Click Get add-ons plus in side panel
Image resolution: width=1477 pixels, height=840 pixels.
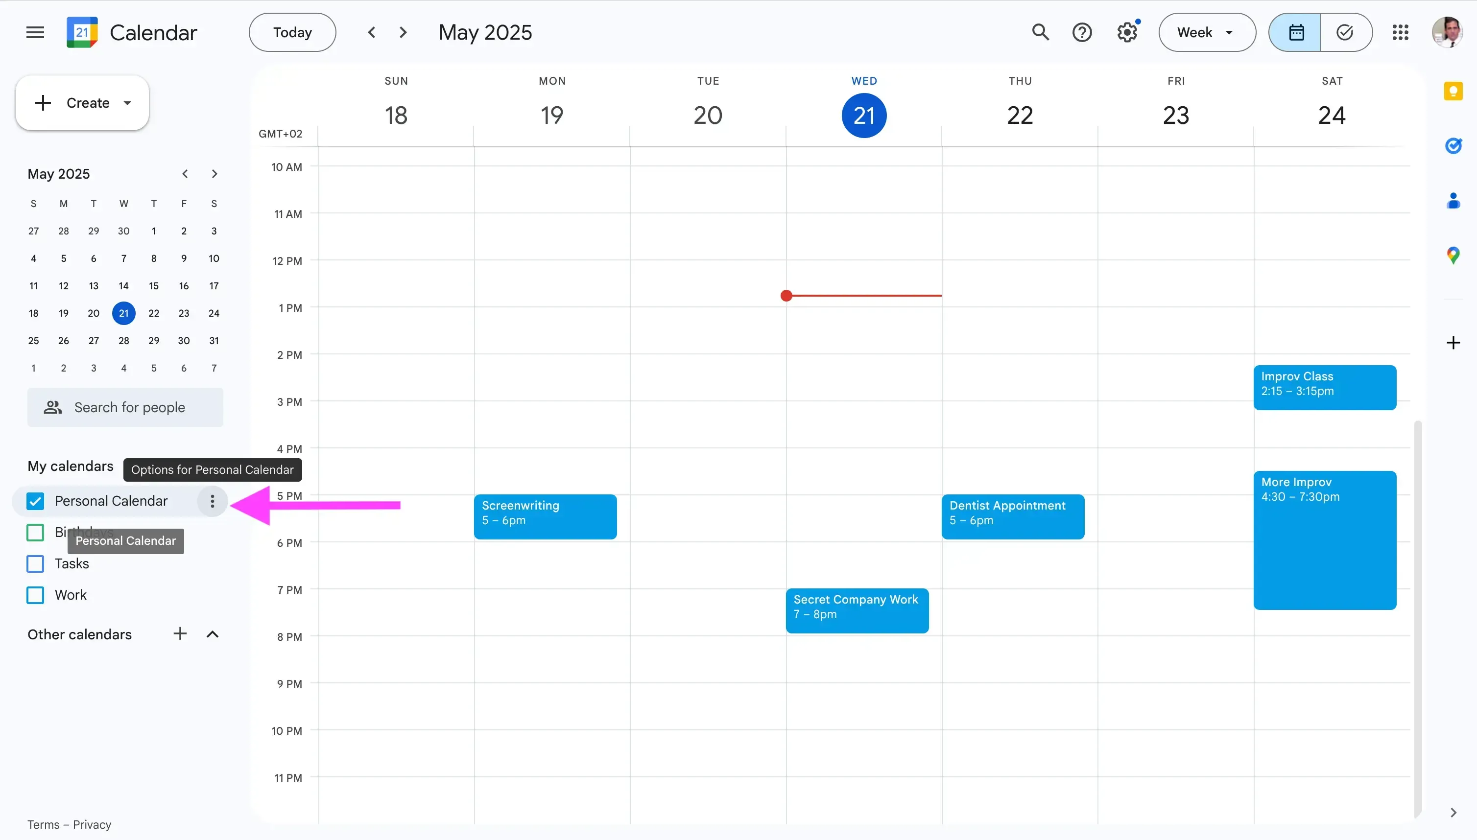pos(1453,343)
